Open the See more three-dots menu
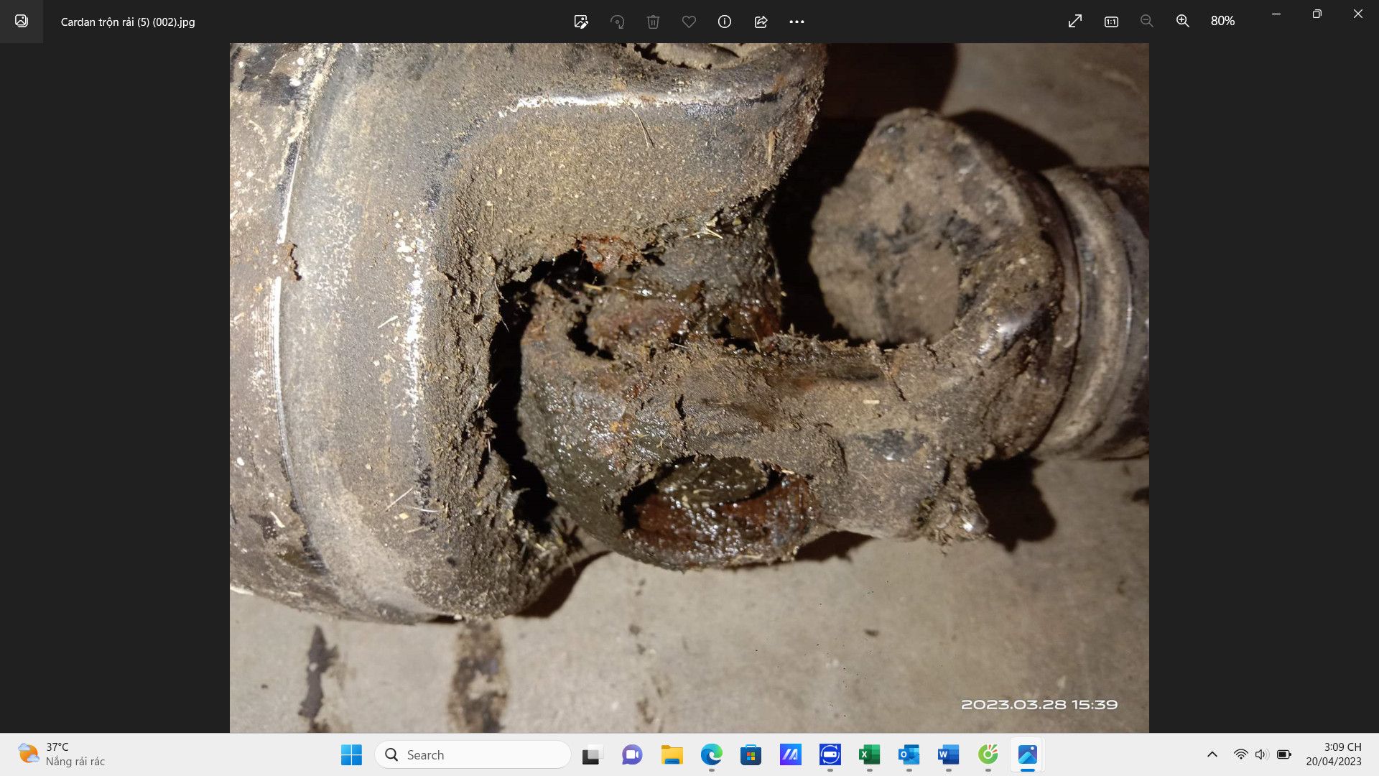Viewport: 1379px width, 776px height. point(797,22)
